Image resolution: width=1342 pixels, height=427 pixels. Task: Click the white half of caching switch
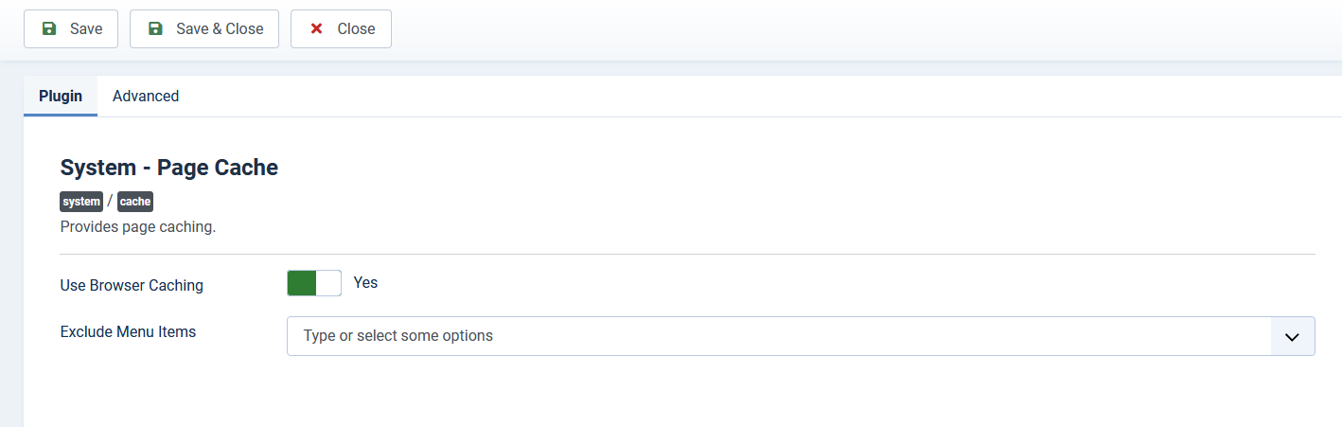click(x=328, y=283)
